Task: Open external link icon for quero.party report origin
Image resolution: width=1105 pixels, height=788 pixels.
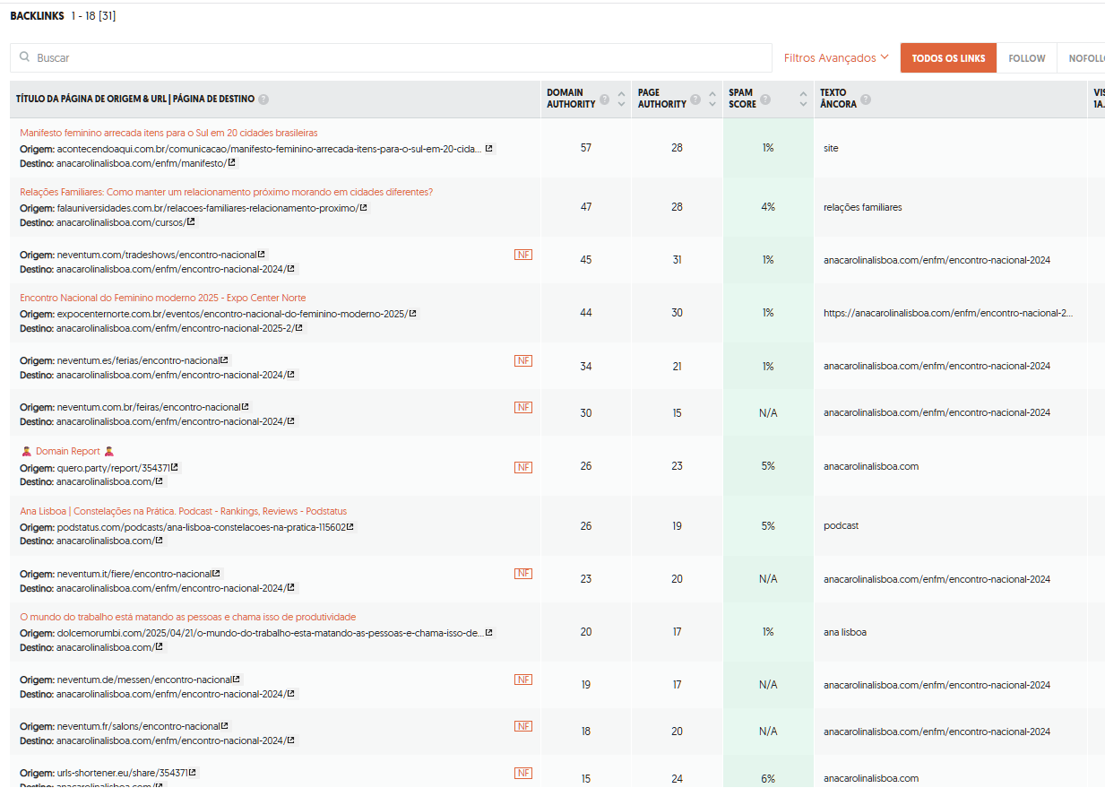Action: coord(175,468)
